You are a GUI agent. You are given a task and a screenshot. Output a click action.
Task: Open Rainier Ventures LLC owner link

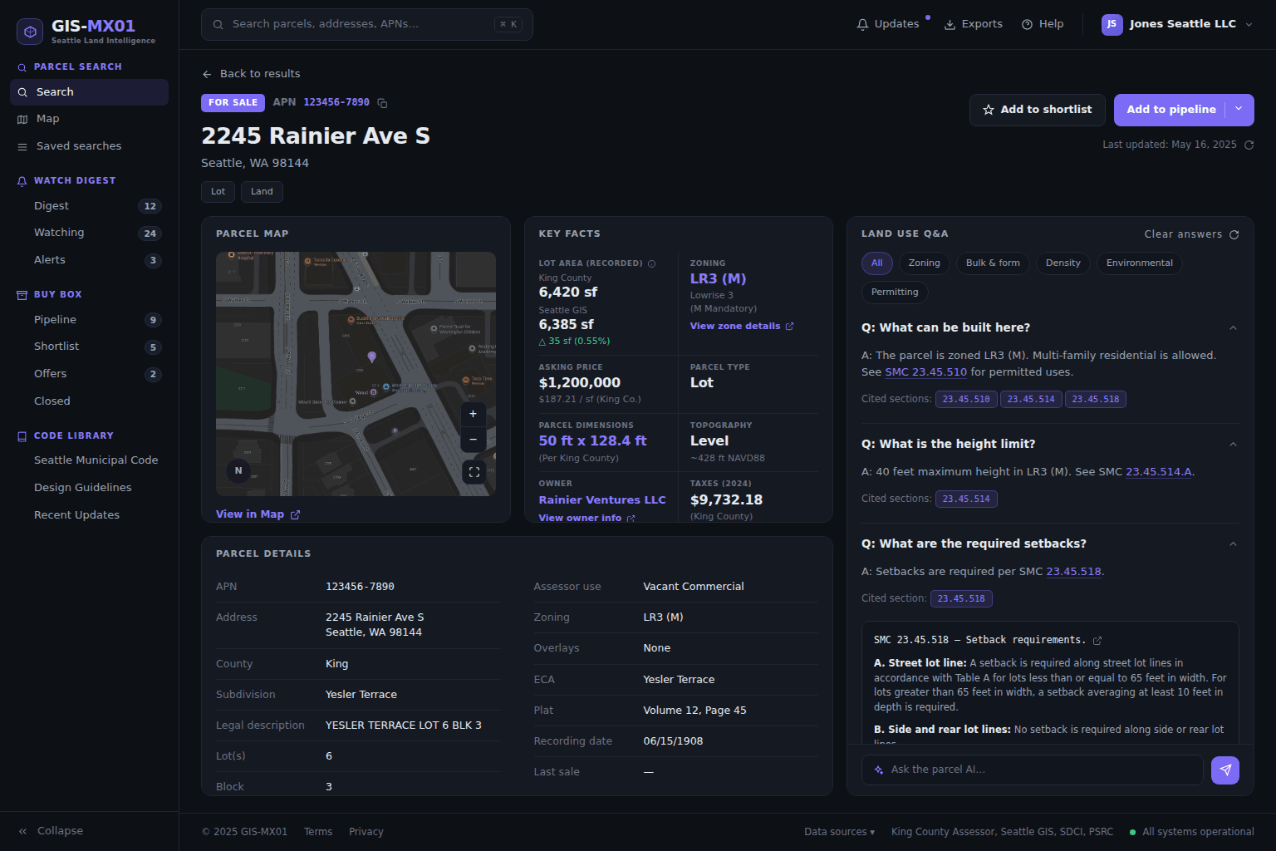[602, 500]
